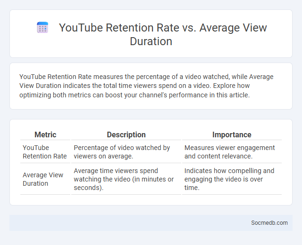Viewport: 302px width, 245px height.
Task: Click the title 'YouTube Retention Rate vs. Average View Duration'
Action: [163, 34]
